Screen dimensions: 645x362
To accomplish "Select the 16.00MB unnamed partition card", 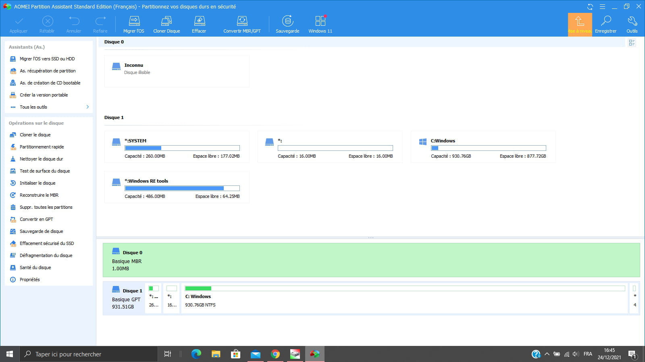I will [330, 147].
